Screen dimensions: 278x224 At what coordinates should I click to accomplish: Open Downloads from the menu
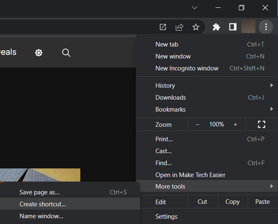171,98
